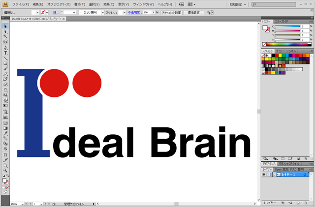
Task: Select the Selection (black arrow) tool
Action: (x=5, y=26)
